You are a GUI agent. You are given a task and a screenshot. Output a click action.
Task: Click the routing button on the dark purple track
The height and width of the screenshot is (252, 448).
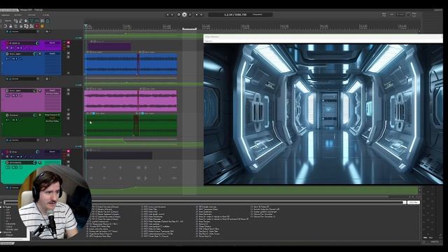pos(52,151)
